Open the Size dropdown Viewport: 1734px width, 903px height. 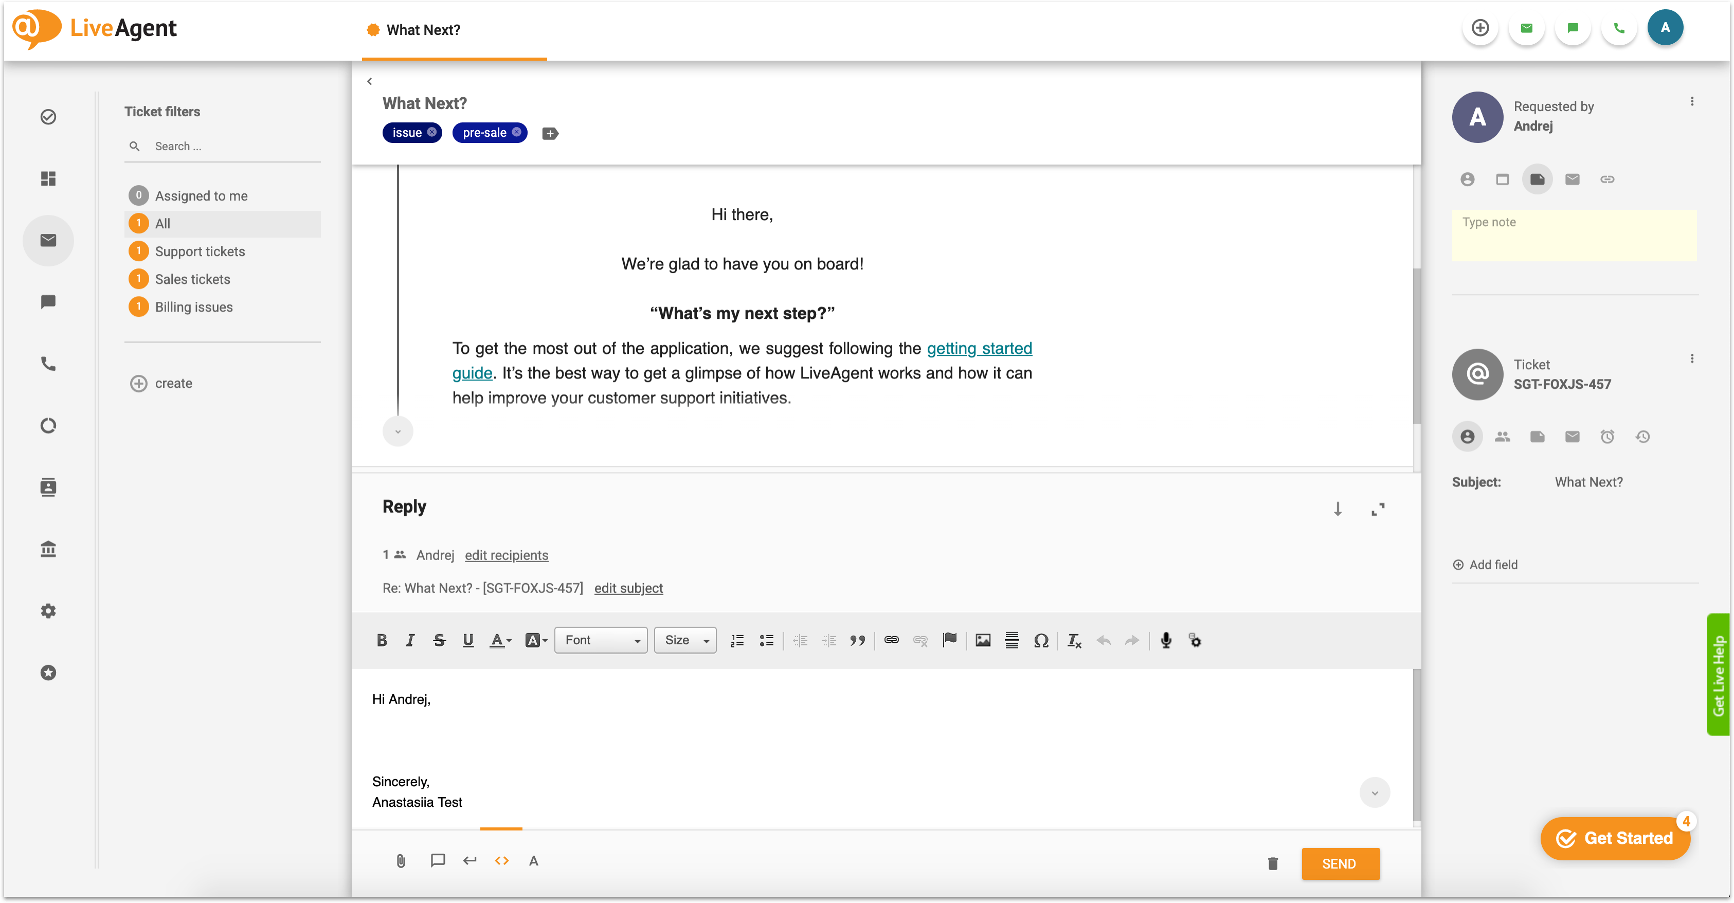(x=685, y=640)
